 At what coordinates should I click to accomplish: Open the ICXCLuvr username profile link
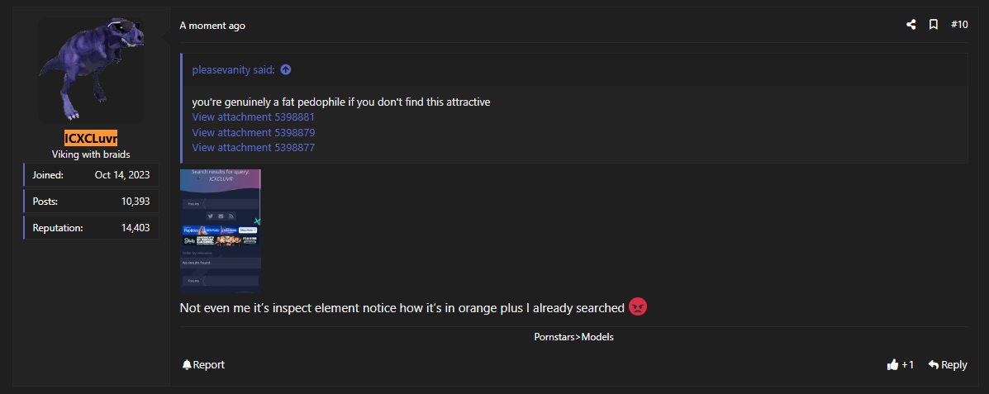pos(91,138)
